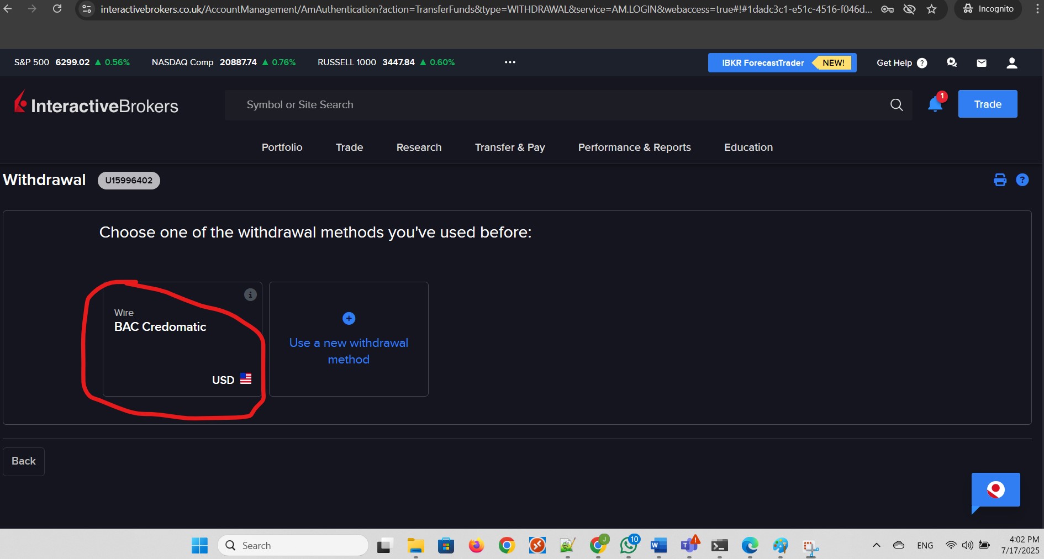Click the Windows taskbar Search box

293,546
